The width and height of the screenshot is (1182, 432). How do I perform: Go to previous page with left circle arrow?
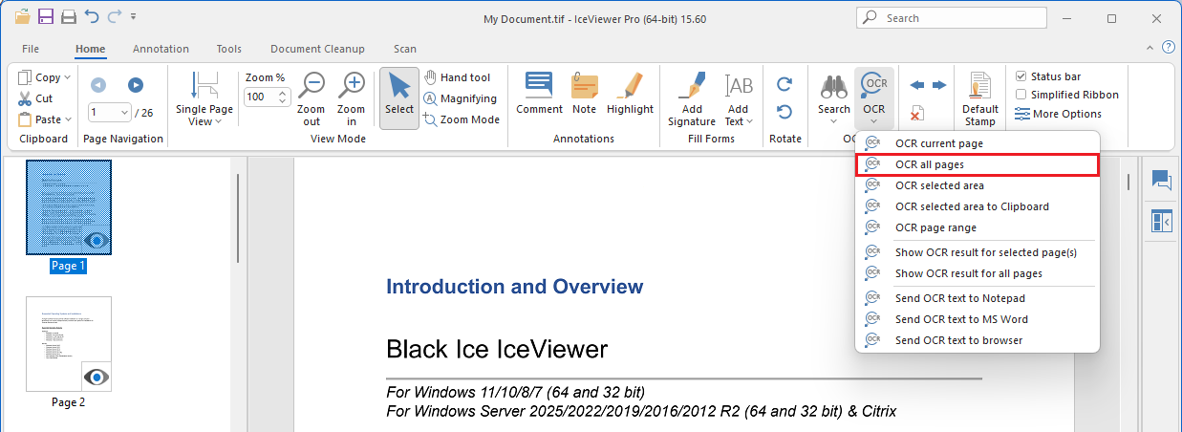click(x=97, y=84)
